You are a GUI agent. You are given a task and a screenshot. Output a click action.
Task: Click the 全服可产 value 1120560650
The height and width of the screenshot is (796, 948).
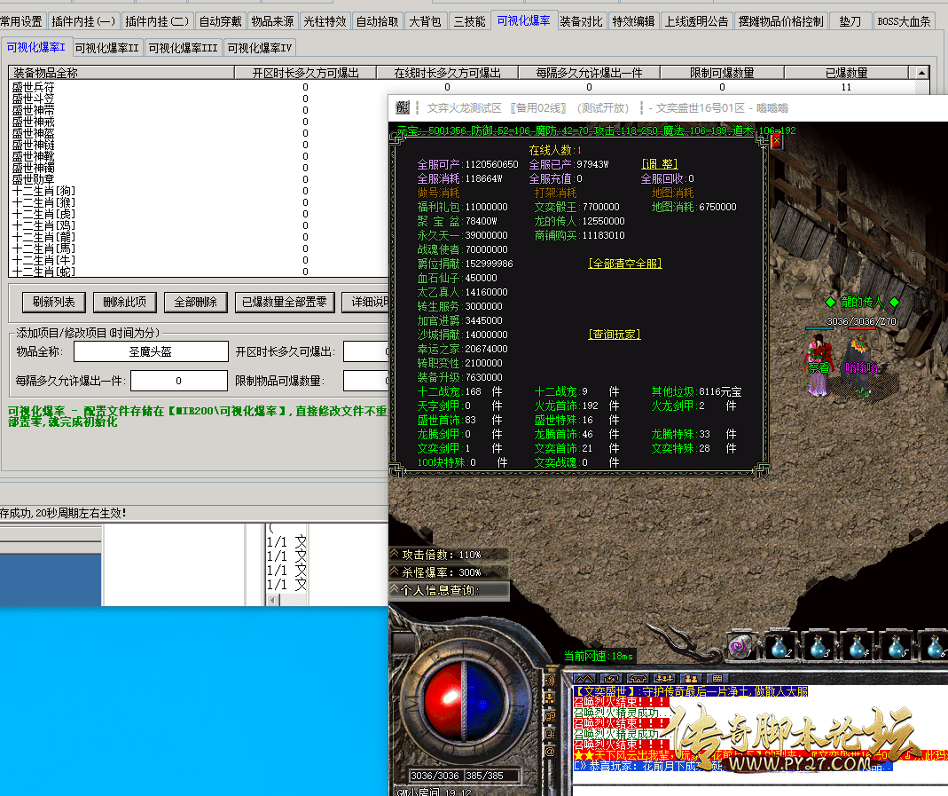[491, 164]
